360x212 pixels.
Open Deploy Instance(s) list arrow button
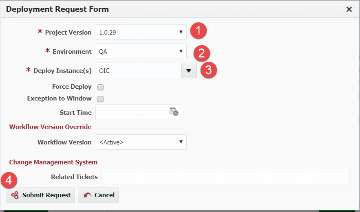click(x=189, y=70)
